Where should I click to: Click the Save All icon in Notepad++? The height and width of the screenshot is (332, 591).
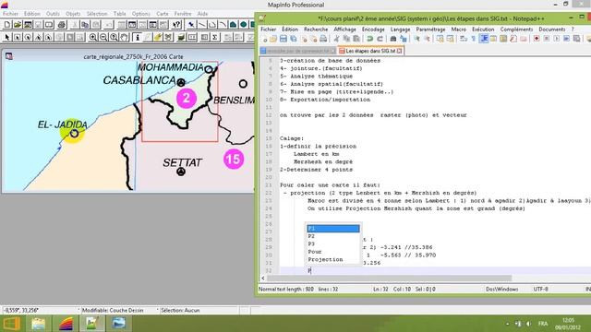294,39
